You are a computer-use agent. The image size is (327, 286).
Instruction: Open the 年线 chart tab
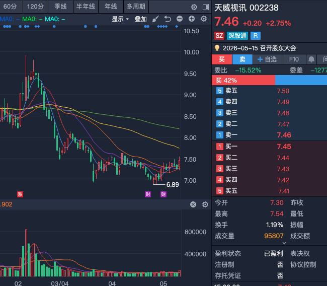111,7
